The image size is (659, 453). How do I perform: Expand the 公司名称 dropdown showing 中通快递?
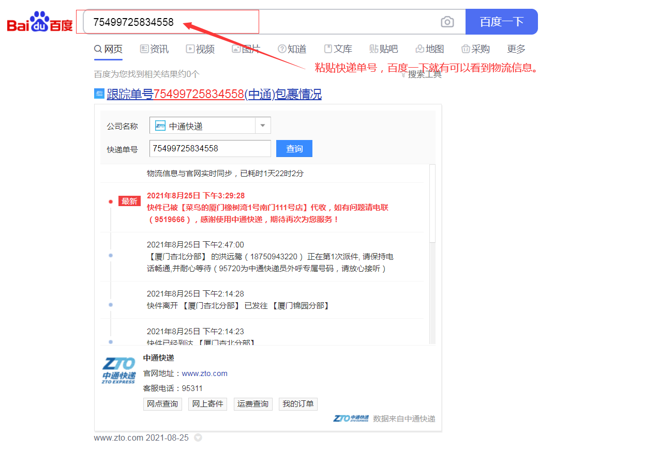210,126
